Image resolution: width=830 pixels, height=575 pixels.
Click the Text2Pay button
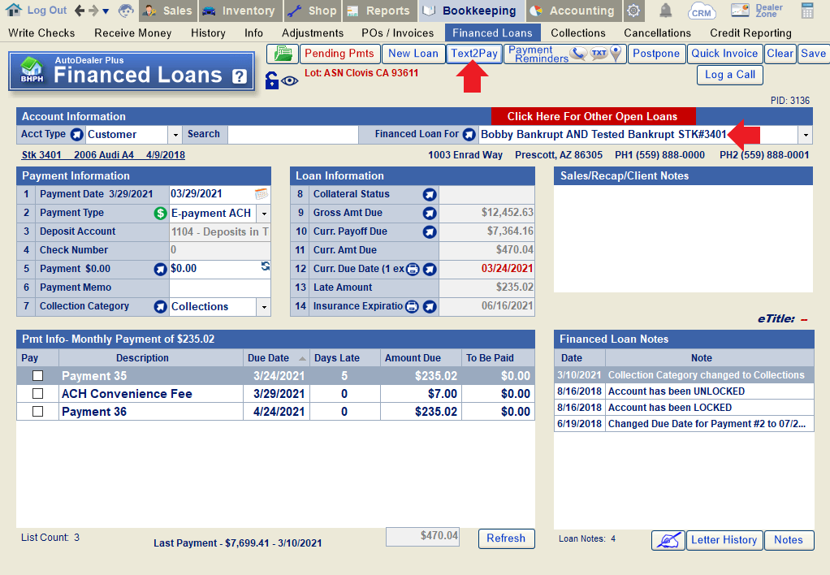coord(474,54)
